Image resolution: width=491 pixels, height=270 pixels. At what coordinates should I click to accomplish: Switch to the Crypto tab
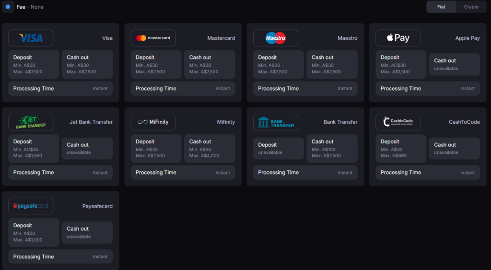pos(471,7)
